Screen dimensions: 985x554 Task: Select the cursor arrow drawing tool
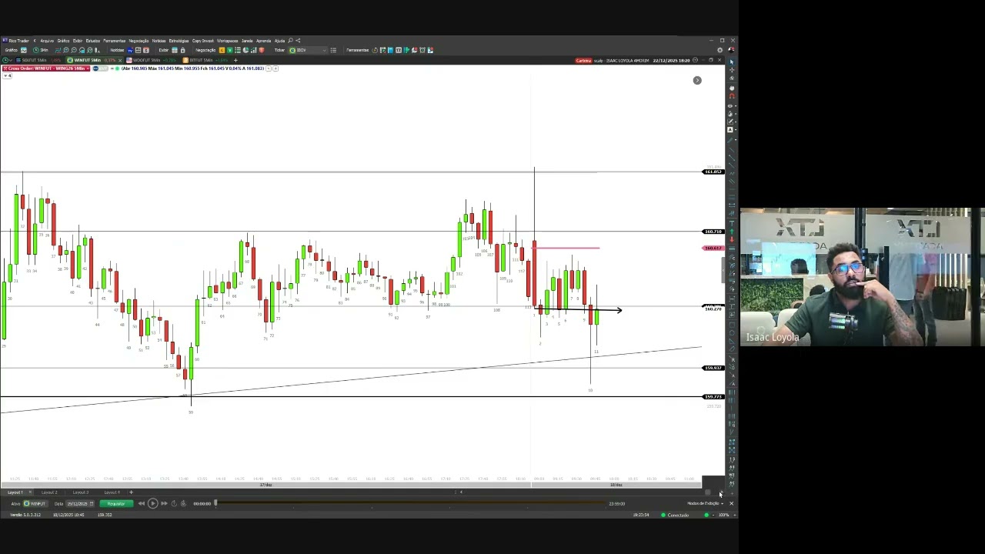[x=731, y=62]
